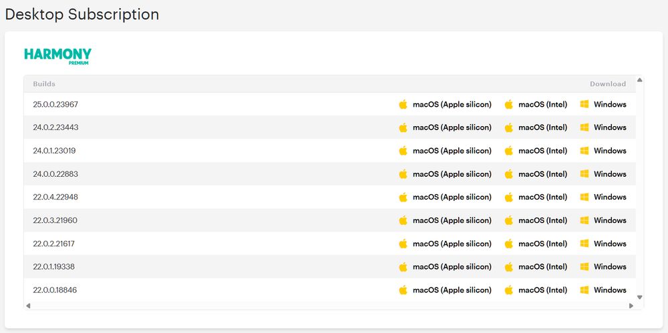Click Windows logo icon for build 22.0.4.22948
This screenshot has height=333, width=668.
point(584,197)
